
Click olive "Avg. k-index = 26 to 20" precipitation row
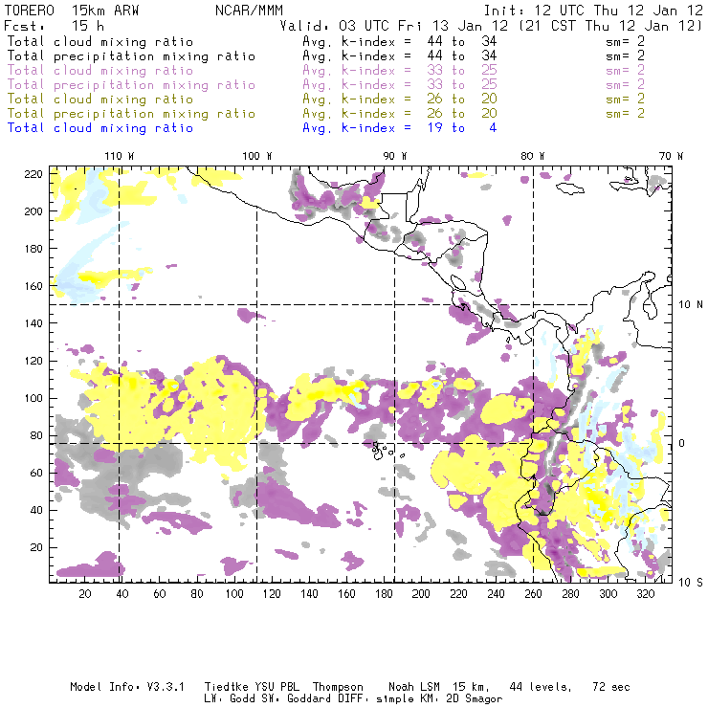click(x=400, y=113)
